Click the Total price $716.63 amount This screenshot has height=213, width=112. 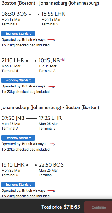click(72, 207)
